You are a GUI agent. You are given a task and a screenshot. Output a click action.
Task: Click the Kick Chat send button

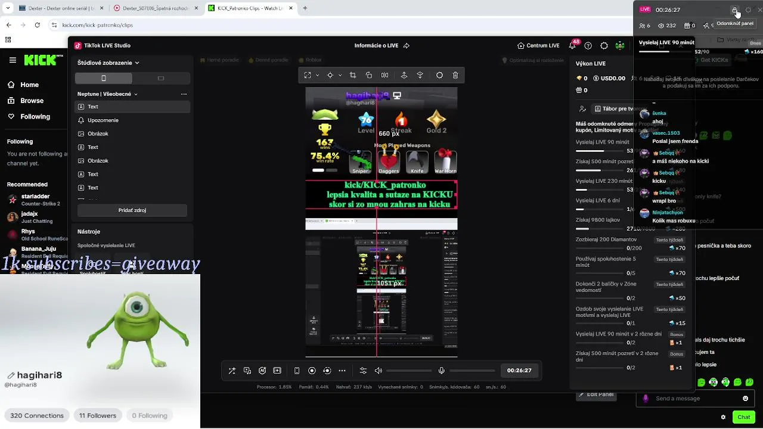click(x=743, y=417)
